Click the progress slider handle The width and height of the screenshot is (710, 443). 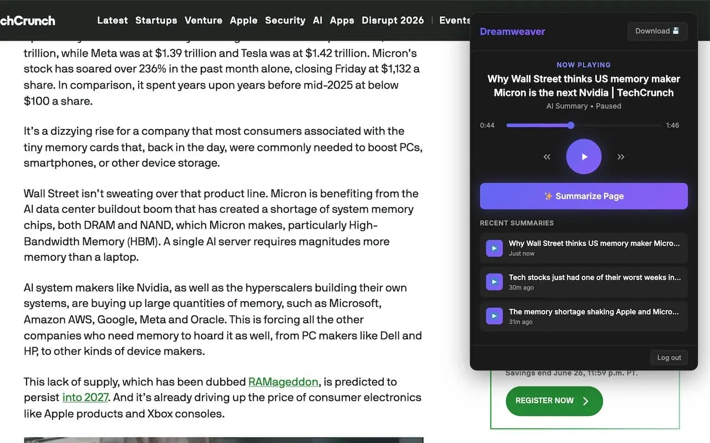[571, 125]
